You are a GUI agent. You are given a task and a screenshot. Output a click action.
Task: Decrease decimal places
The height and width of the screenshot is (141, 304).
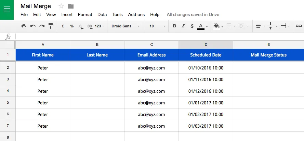point(81,26)
